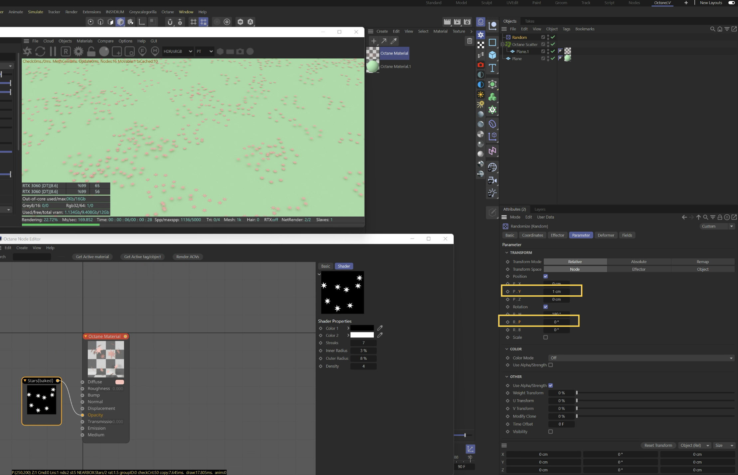Enable the Scale checkbox
The image size is (738, 475).
click(545, 337)
